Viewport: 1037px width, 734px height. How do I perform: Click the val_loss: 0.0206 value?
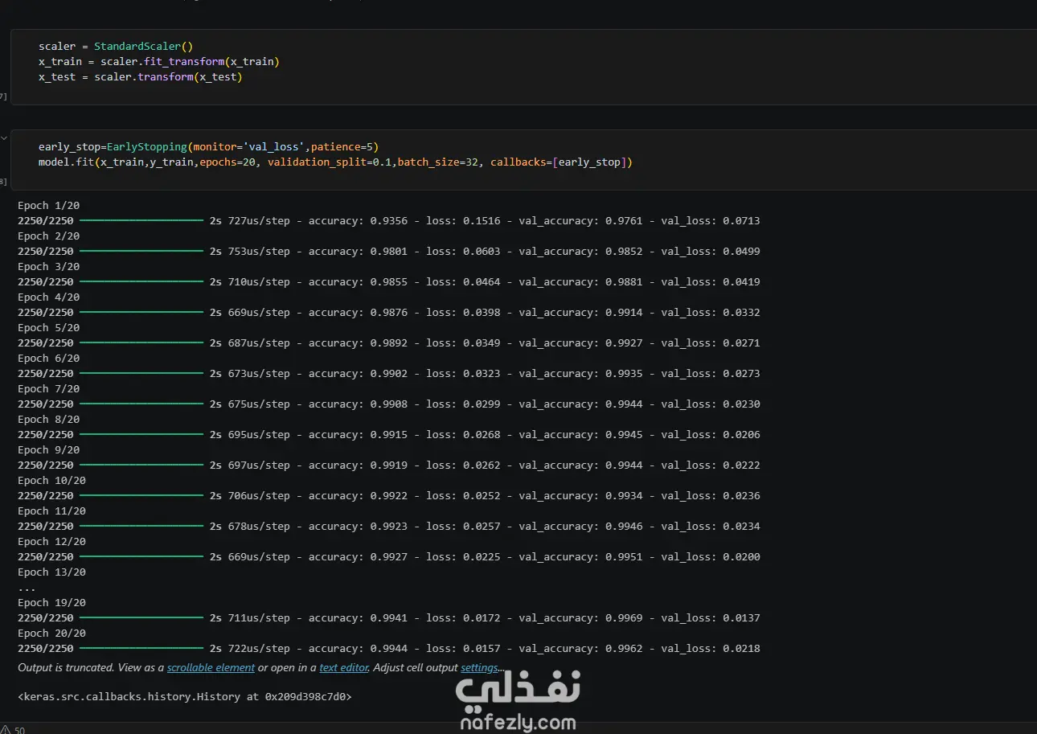[710, 435]
